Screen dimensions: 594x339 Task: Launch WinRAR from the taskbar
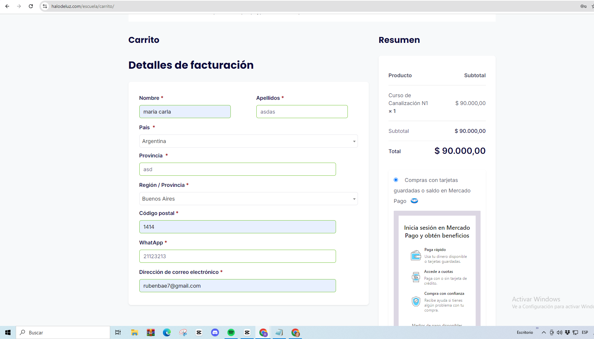tap(150, 332)
